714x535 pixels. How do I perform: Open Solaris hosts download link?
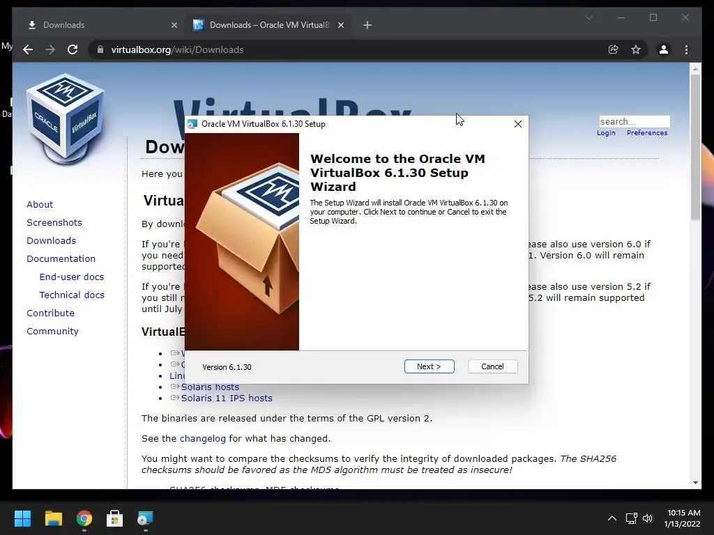[210, 387]
